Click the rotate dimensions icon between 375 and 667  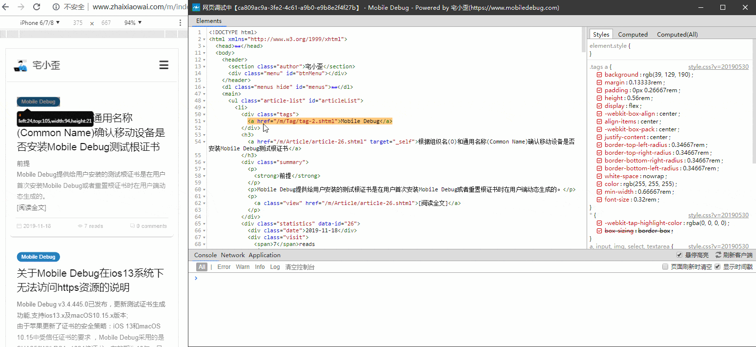(92, 23)
